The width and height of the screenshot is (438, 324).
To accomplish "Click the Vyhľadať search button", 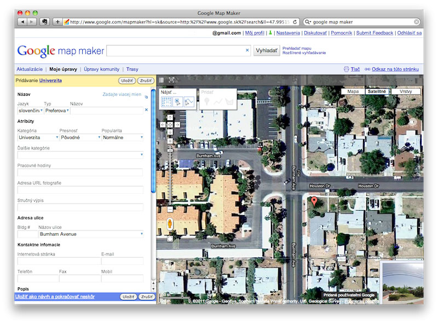I will coord(267,50).
